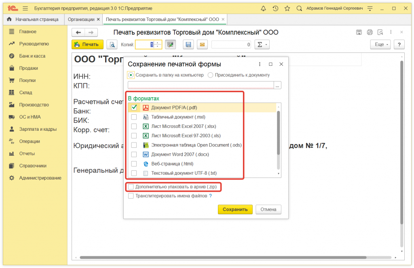Screen dimensions: 414x268
Task: Enable Дополнительно упаковать в архив (.zip)
Action: [x=131, y=187]
